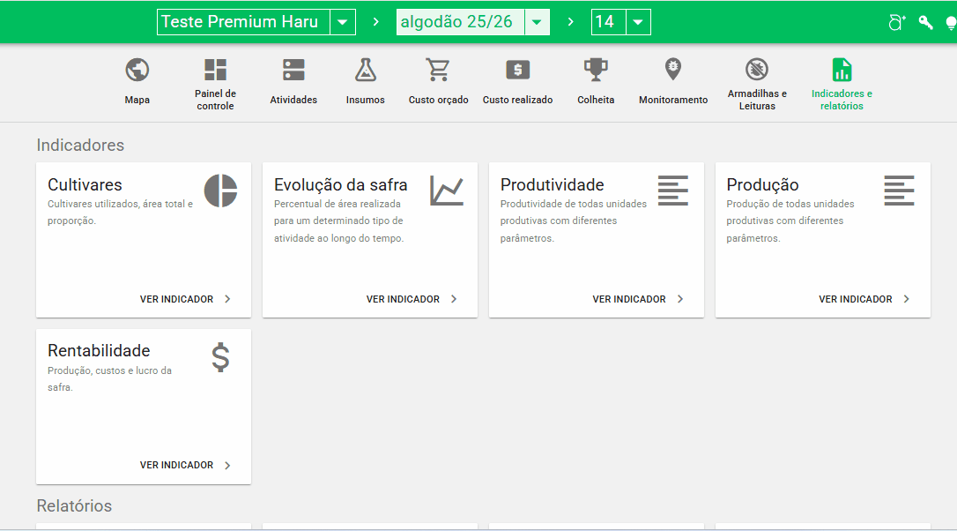Click the Rentabilidade description text
Viewport: 957px width, 531px height.
click(x=110, y=379)
